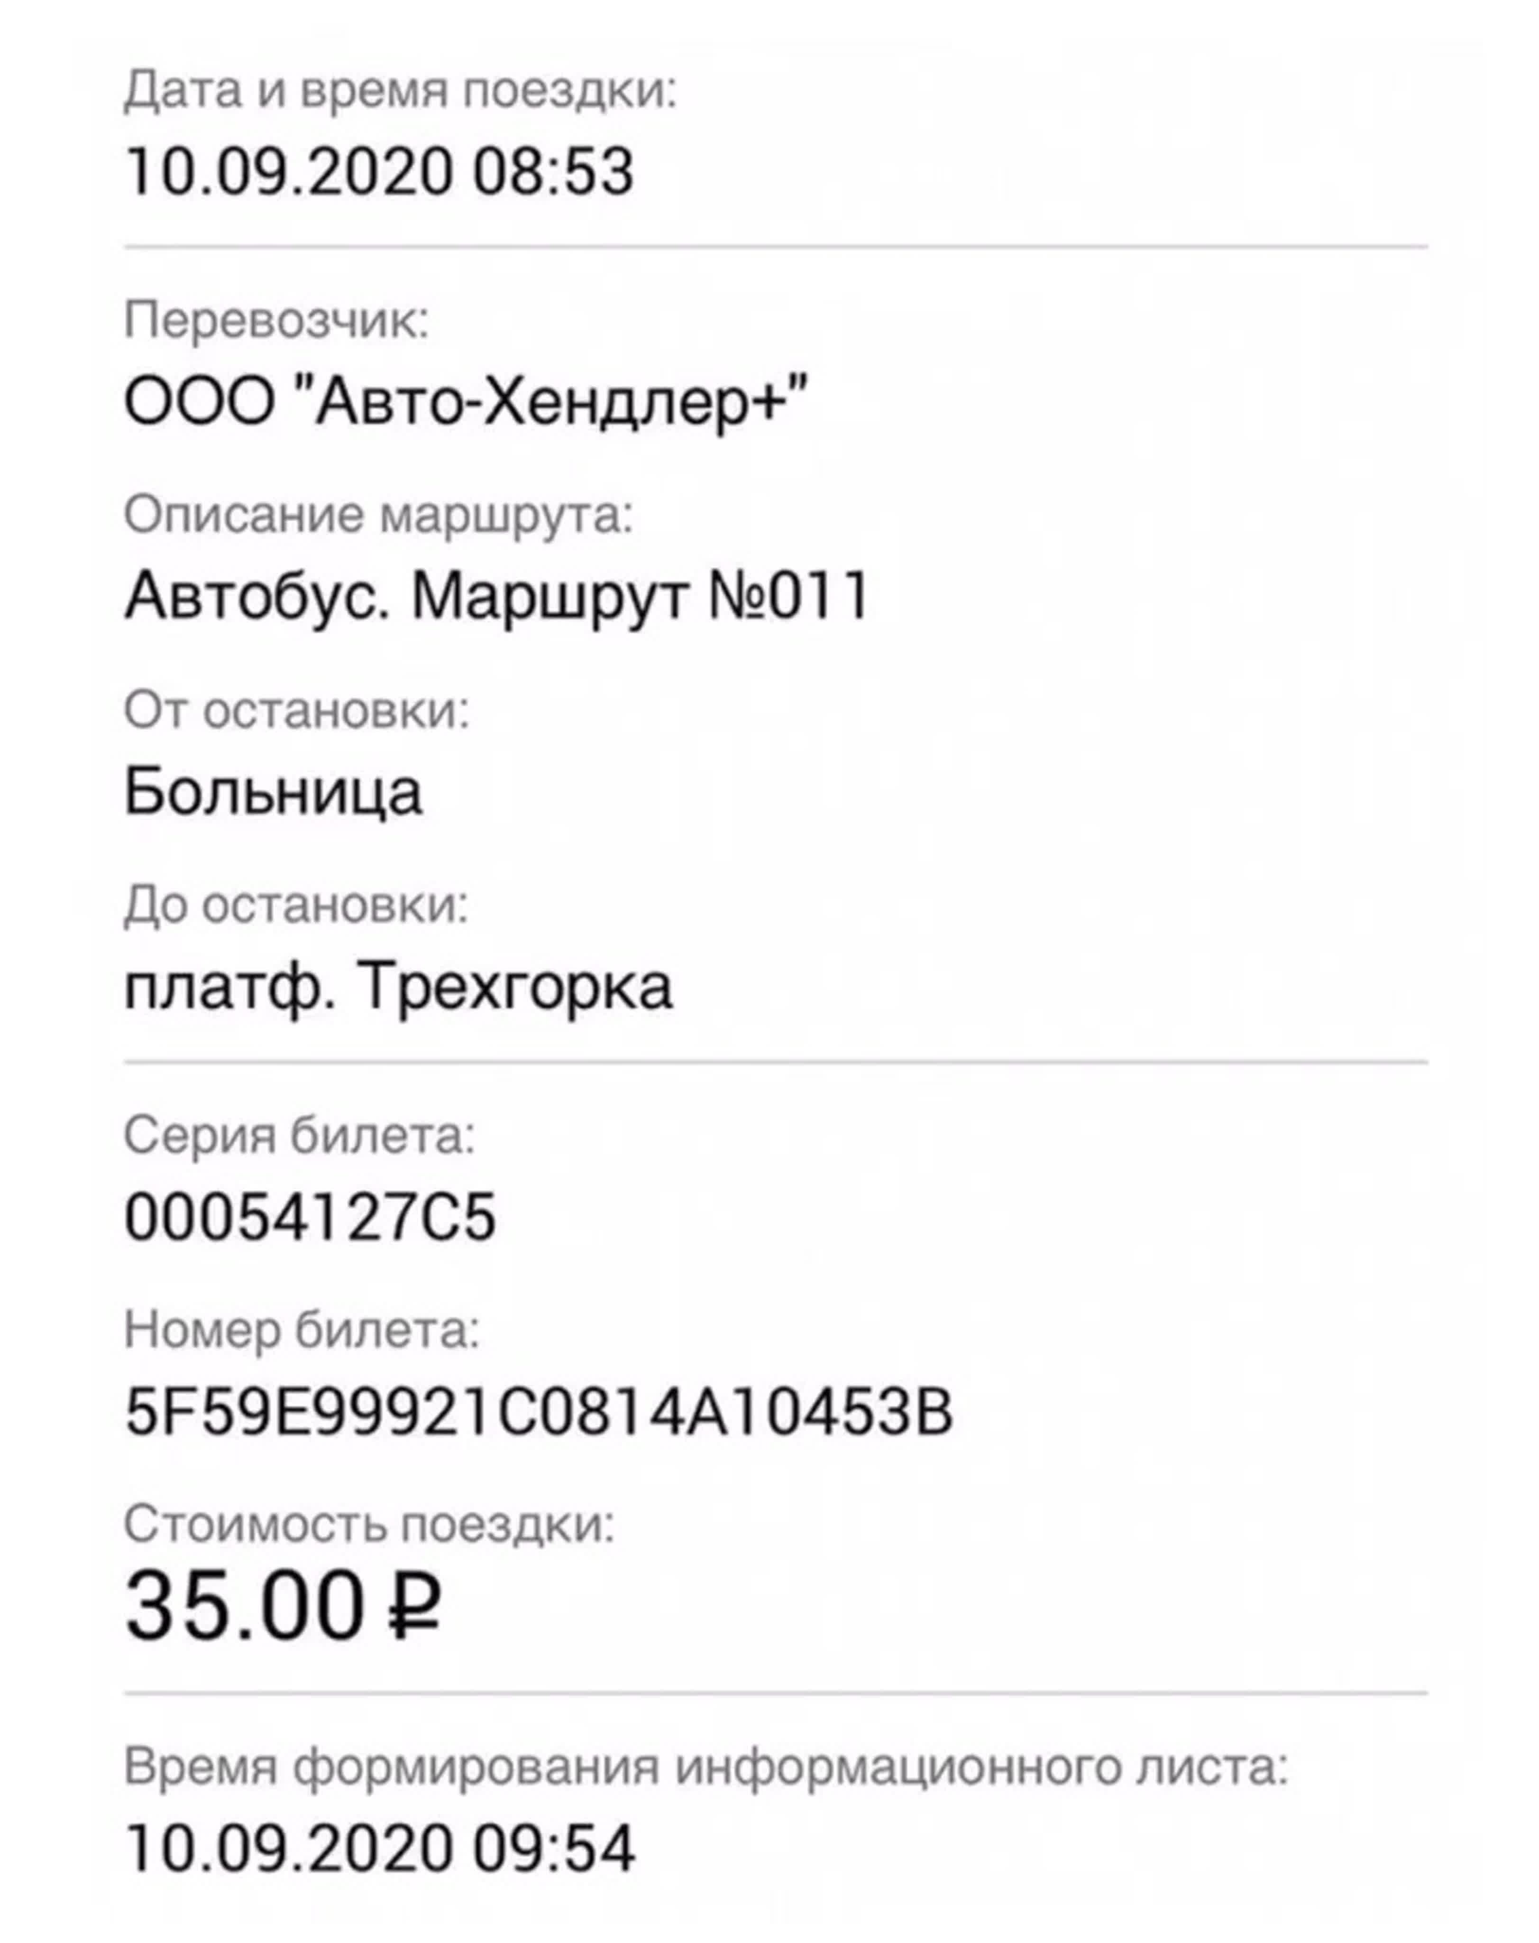This screenshot has width=1539, height=1943.
Task: Select ticket series 00054127C5
Action: pos(310,1217)
